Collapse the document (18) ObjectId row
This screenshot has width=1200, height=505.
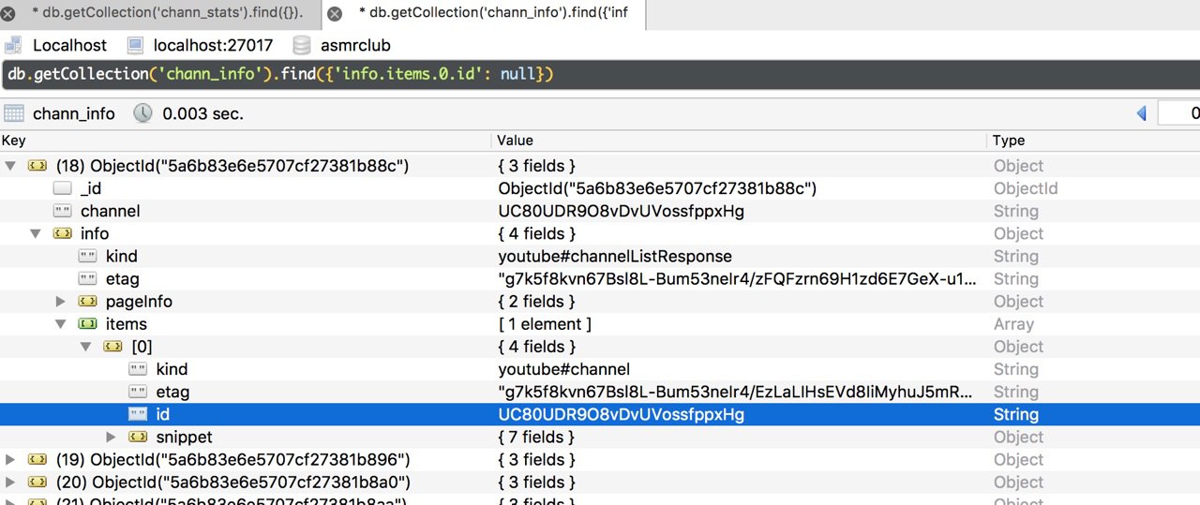(x=11, y=166)
